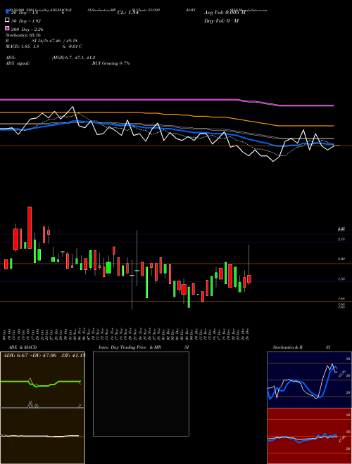
Task: Click the blue 20 Day legend swatch
Action: pos(8,12)
